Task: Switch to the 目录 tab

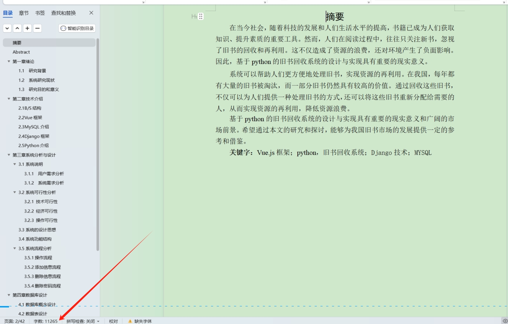Action: [x=8, y=13]
